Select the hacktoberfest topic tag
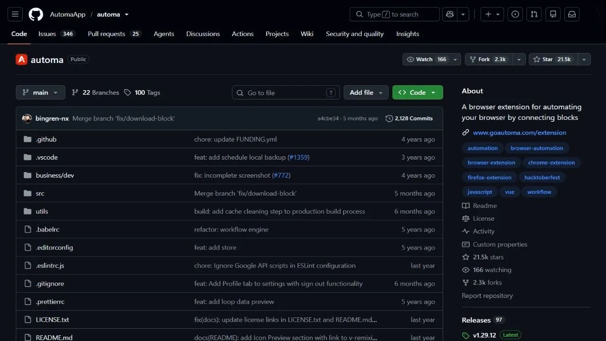This screenshot has height=341, width=606. pyautogui.click(x=542, y=178)
